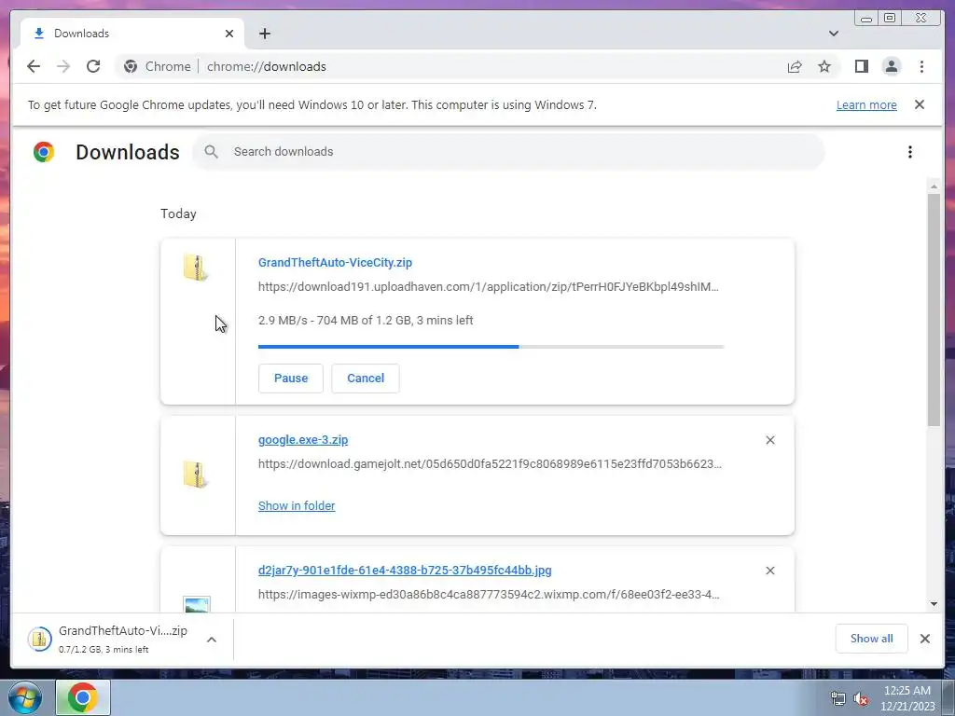
Task: Click the Chrome site info icon in address bar
Action: coord(131,66)
